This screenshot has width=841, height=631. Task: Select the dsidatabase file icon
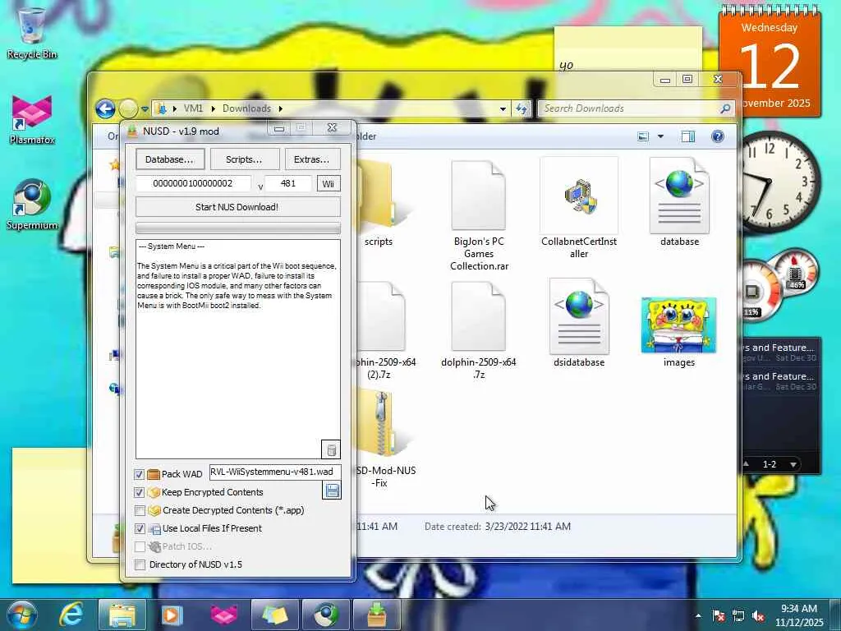579,324
